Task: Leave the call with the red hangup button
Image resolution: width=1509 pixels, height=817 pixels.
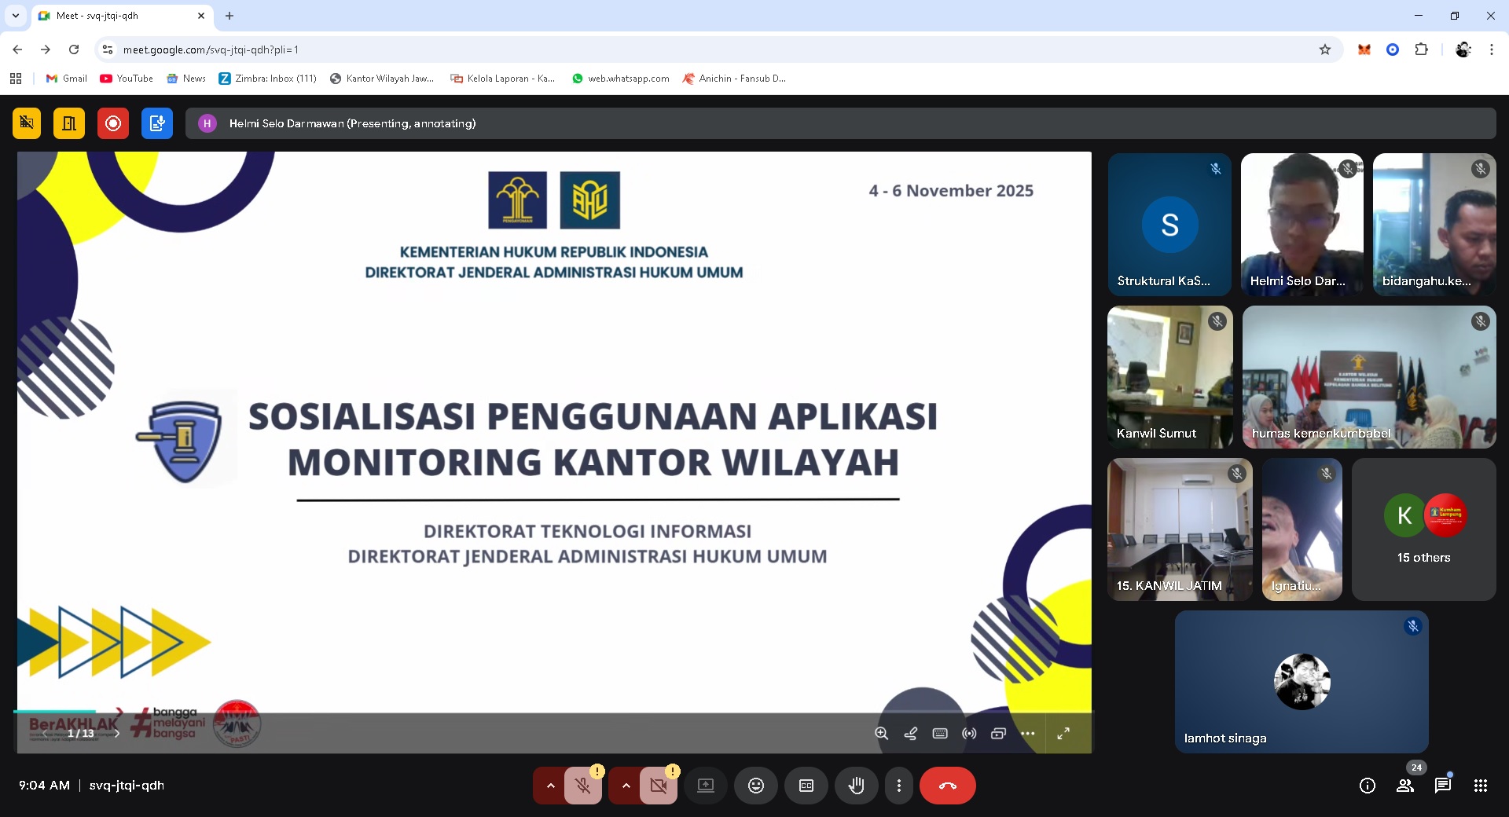Action: coord(947,786)
